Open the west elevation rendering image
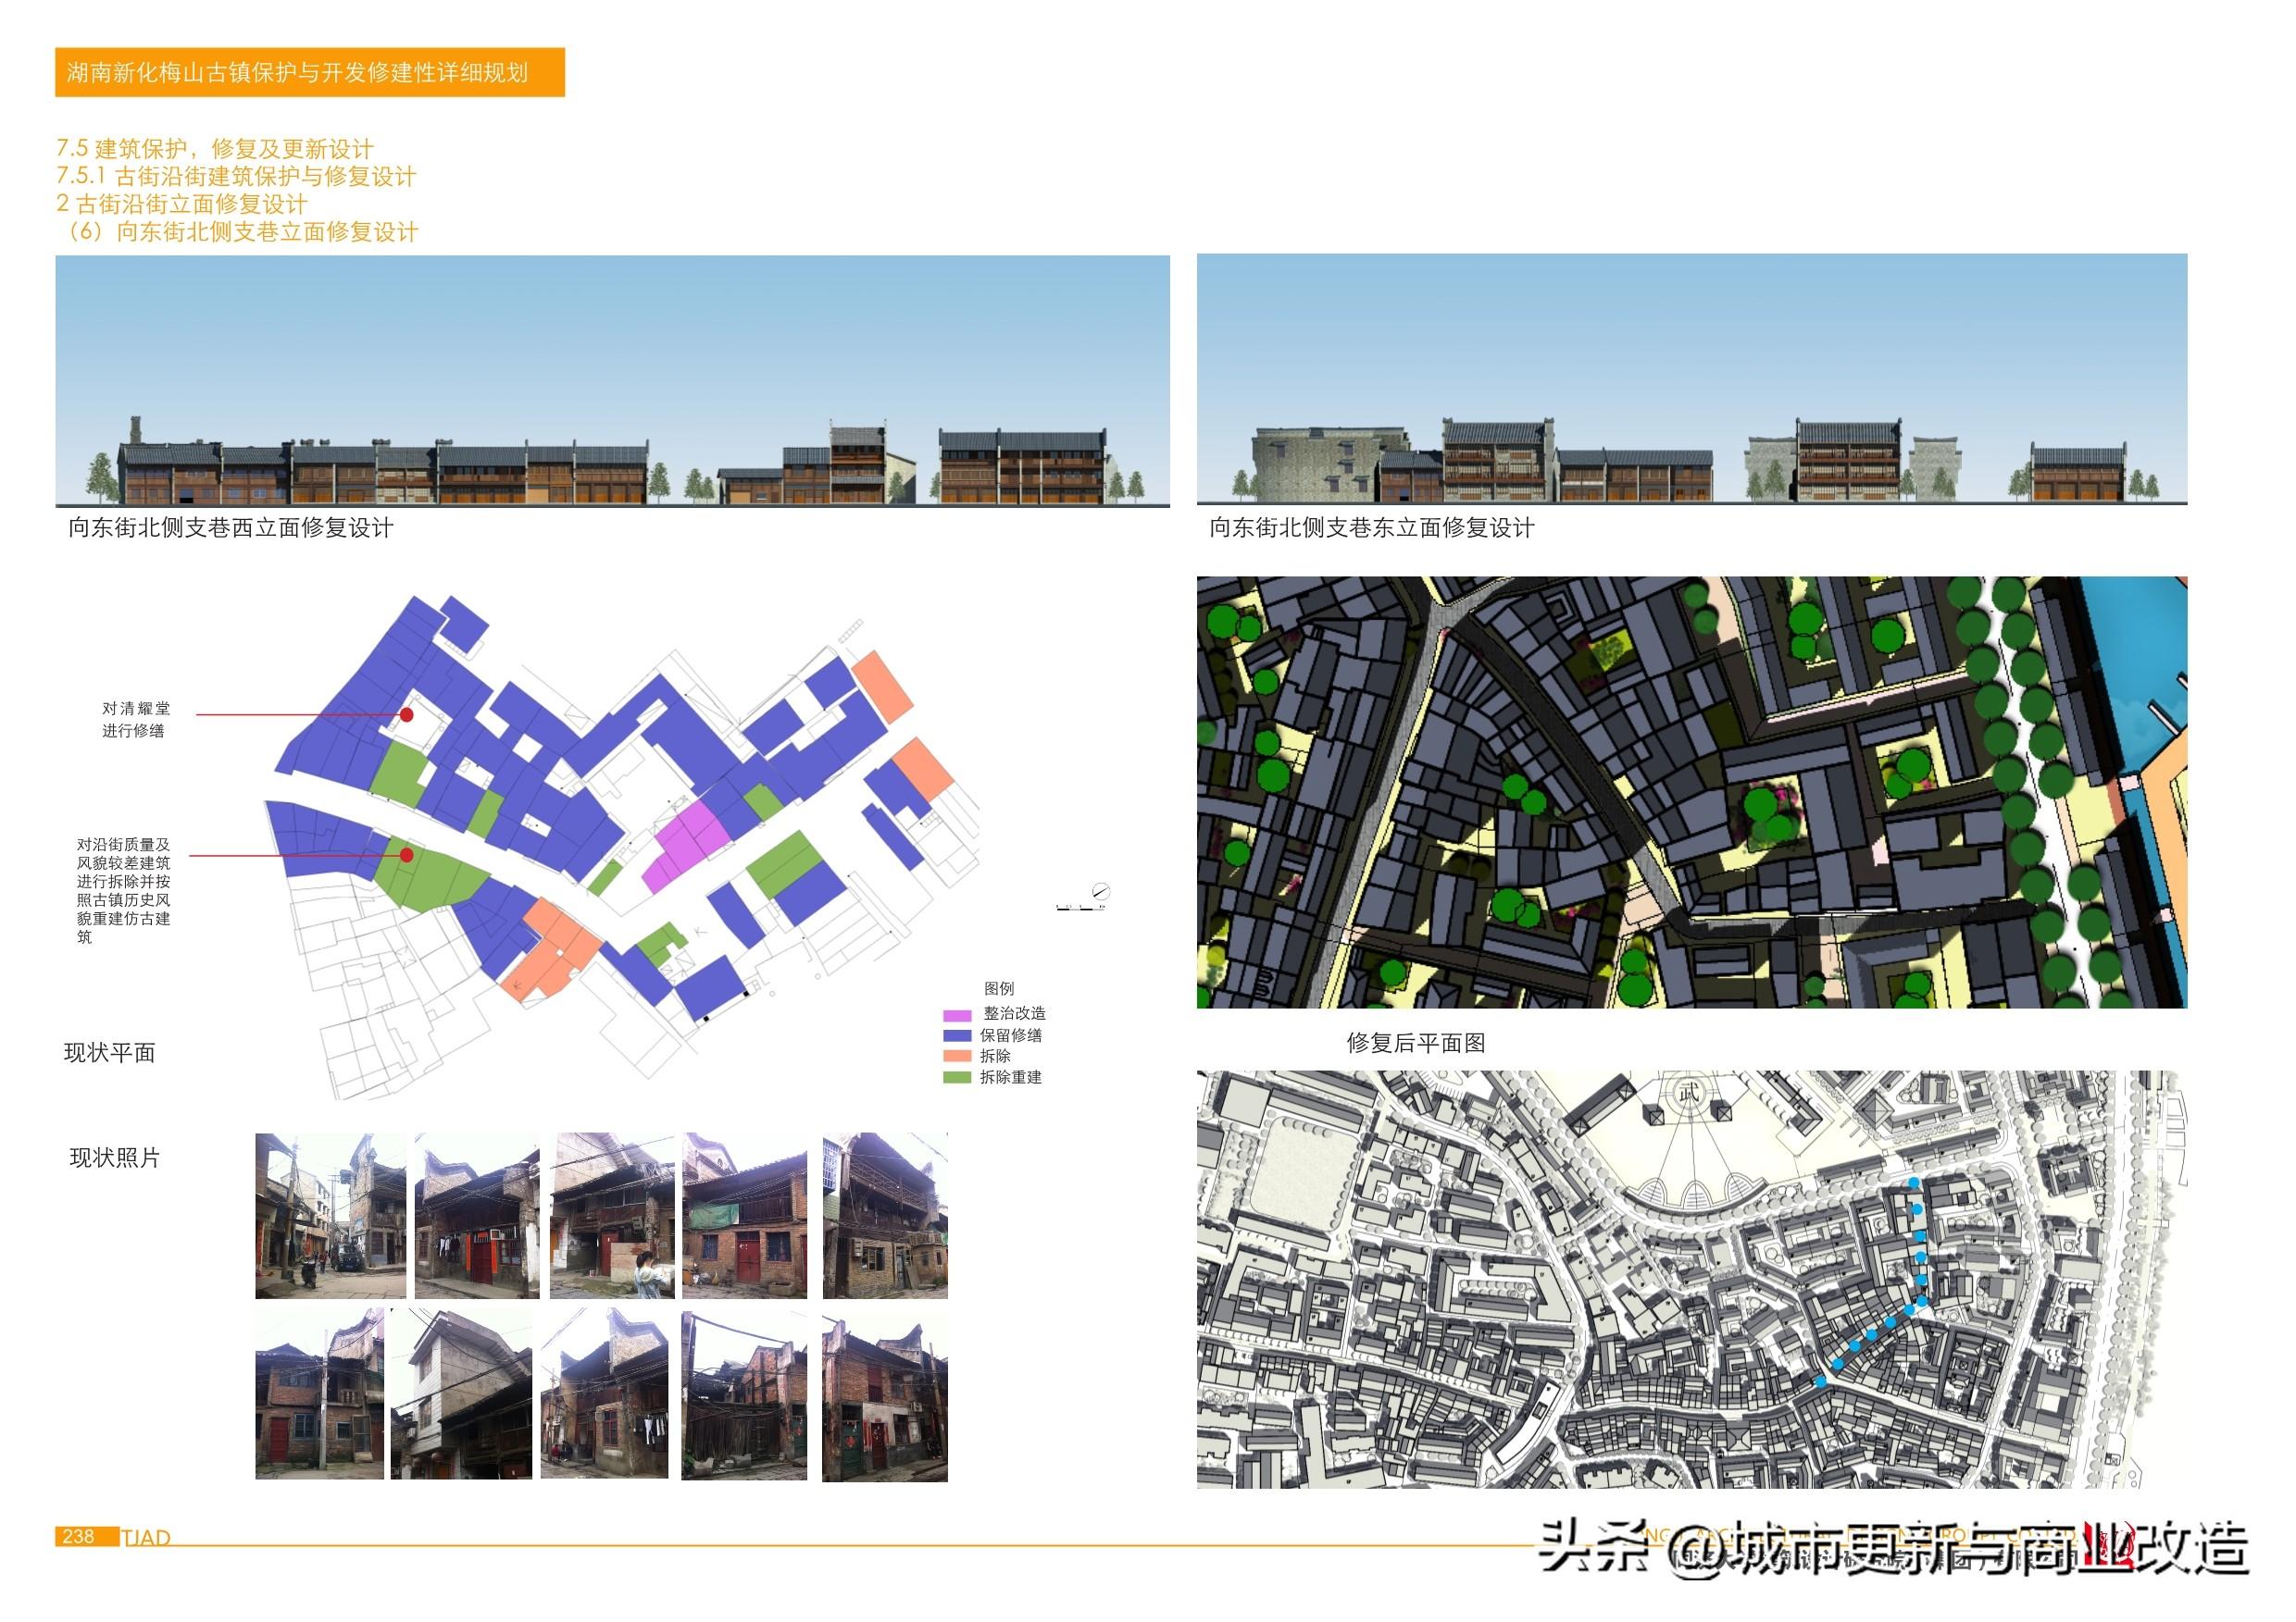The width and height of the screenshot is (2296, 1622). (612, 381)
